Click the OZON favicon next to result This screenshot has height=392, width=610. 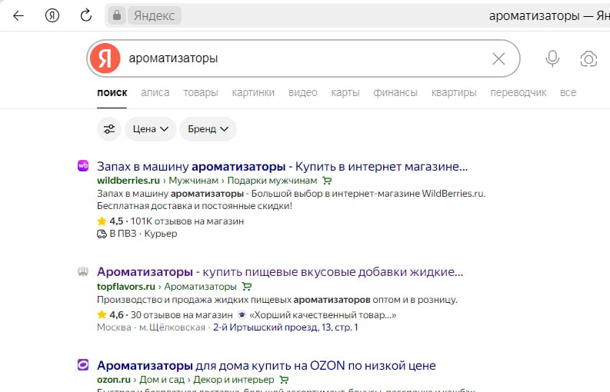[x=83, y=365]
